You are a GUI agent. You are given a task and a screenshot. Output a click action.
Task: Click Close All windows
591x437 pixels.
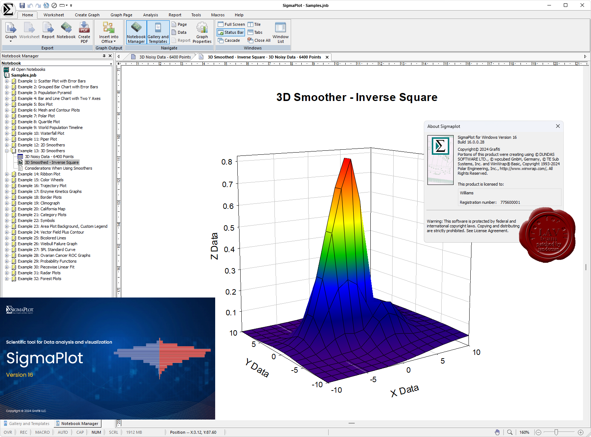click(259, 40)
